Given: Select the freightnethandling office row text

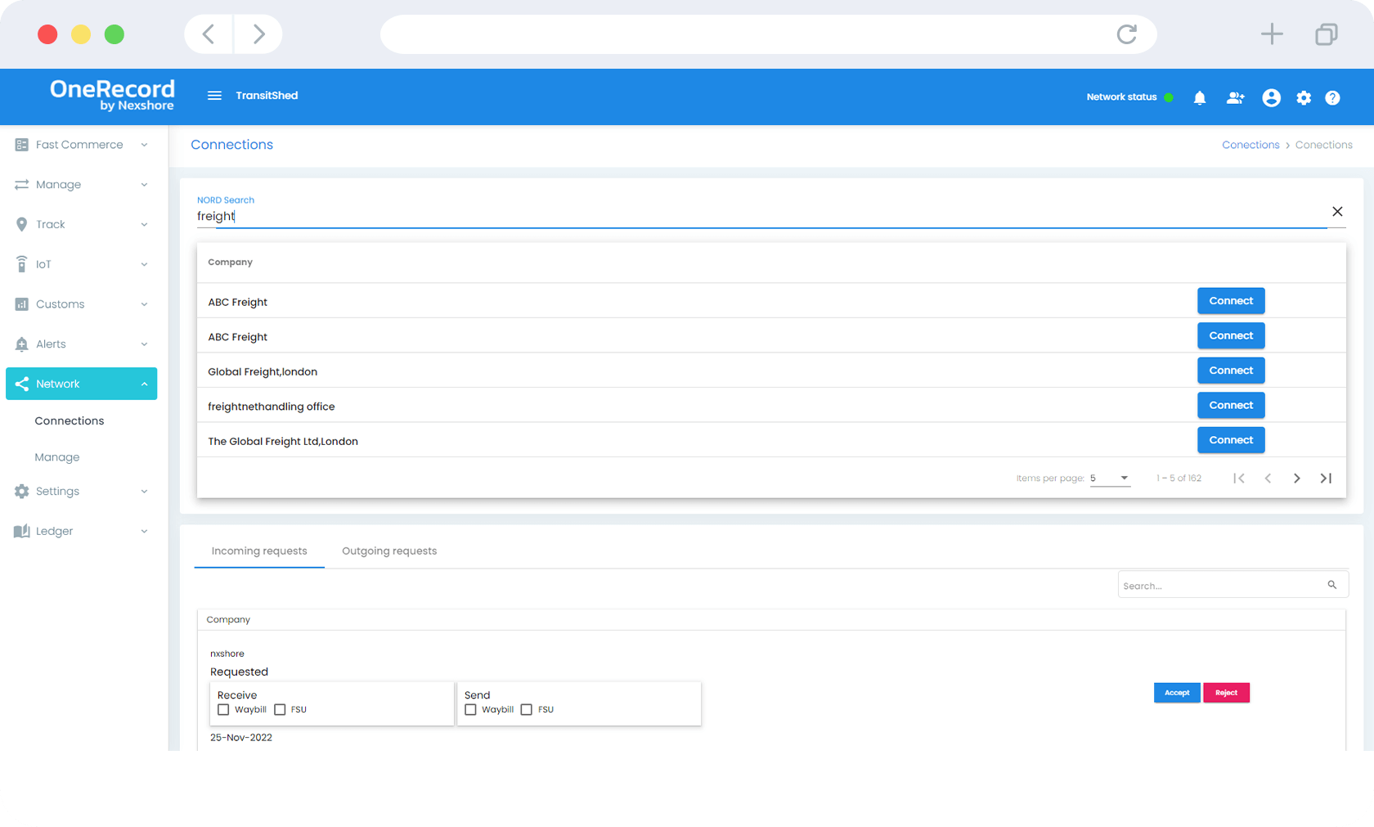Looking at the screenshot, I should point(272,407).
